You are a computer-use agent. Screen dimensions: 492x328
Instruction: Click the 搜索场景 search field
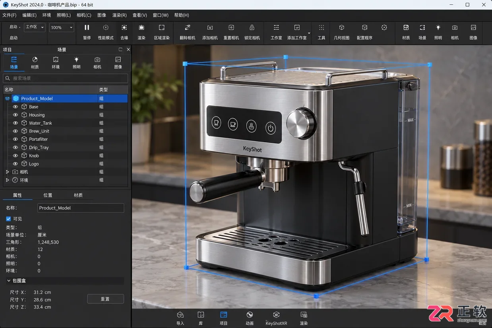[66, 78]
